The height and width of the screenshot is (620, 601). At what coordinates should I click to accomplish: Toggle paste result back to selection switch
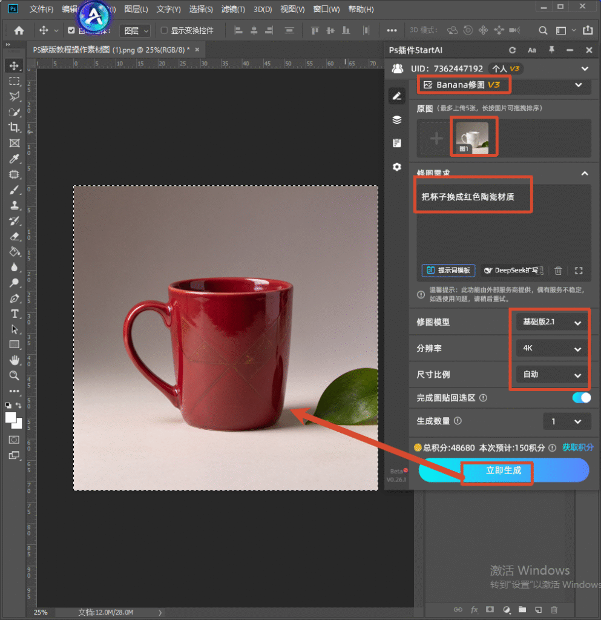tap(581, 398)
